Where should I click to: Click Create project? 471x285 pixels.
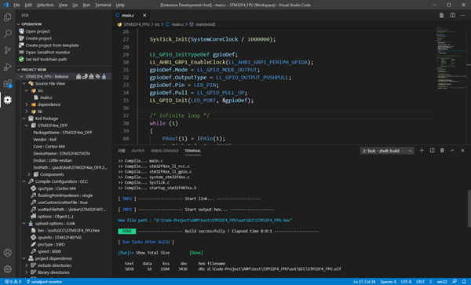[x=38, y=38]
